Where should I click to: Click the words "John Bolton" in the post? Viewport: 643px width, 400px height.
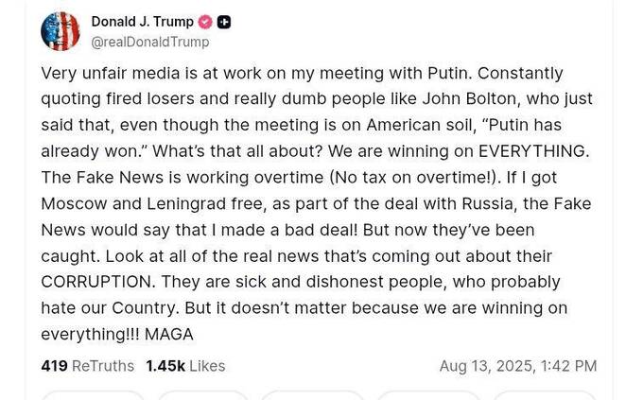click(469, 99)
